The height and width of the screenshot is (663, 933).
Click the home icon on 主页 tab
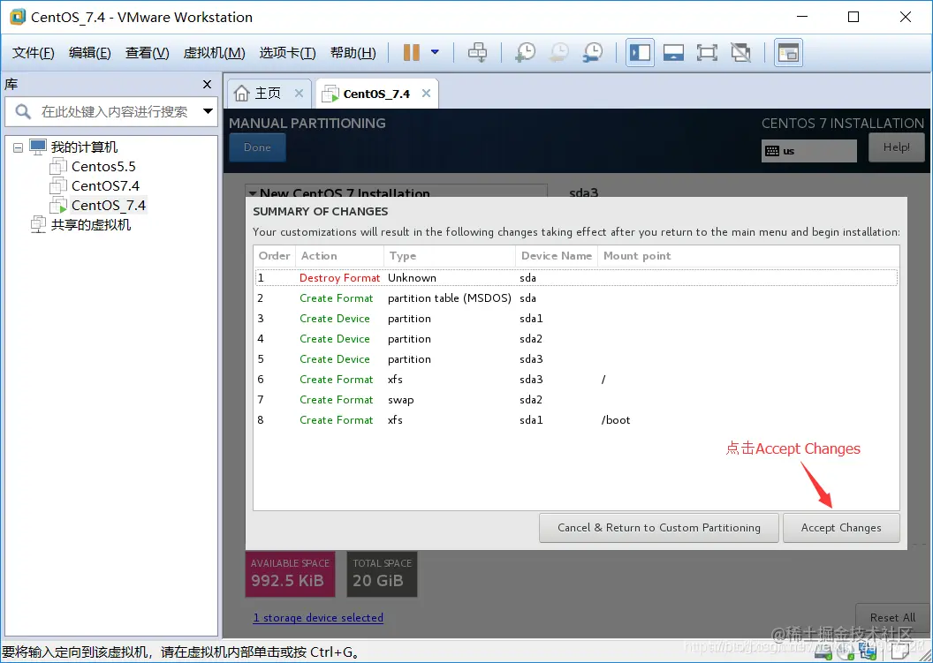point(241,94)
